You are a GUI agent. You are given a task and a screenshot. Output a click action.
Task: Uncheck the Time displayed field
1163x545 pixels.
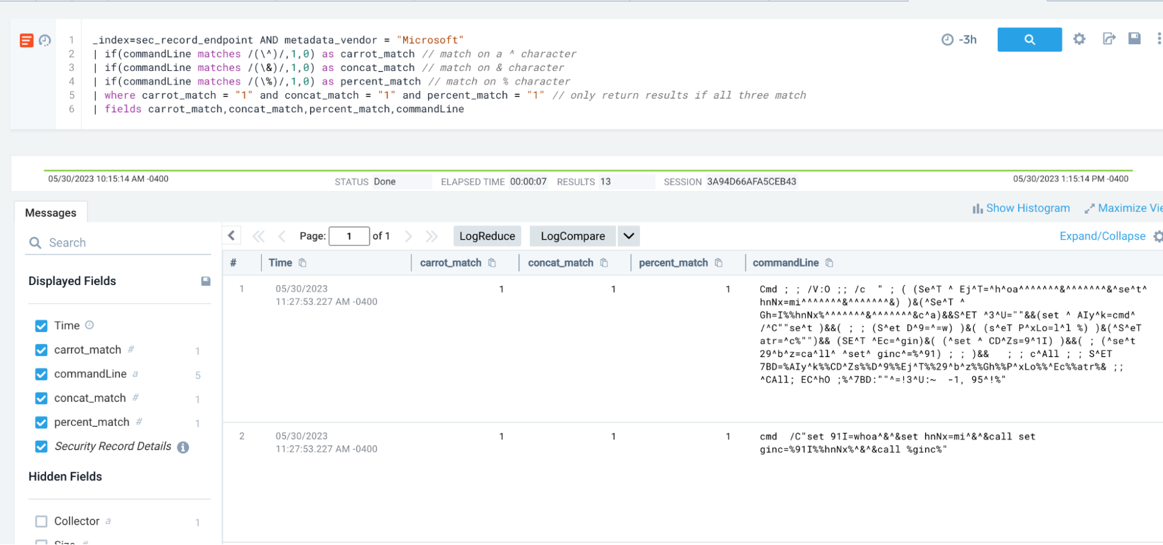(x=41, y=326)
